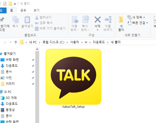Click the Properties checkmark icon in title bar
156x123 pixels.
(x=5, y=4)
